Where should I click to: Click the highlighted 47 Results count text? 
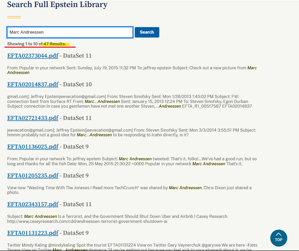click(x=55, y=44)
